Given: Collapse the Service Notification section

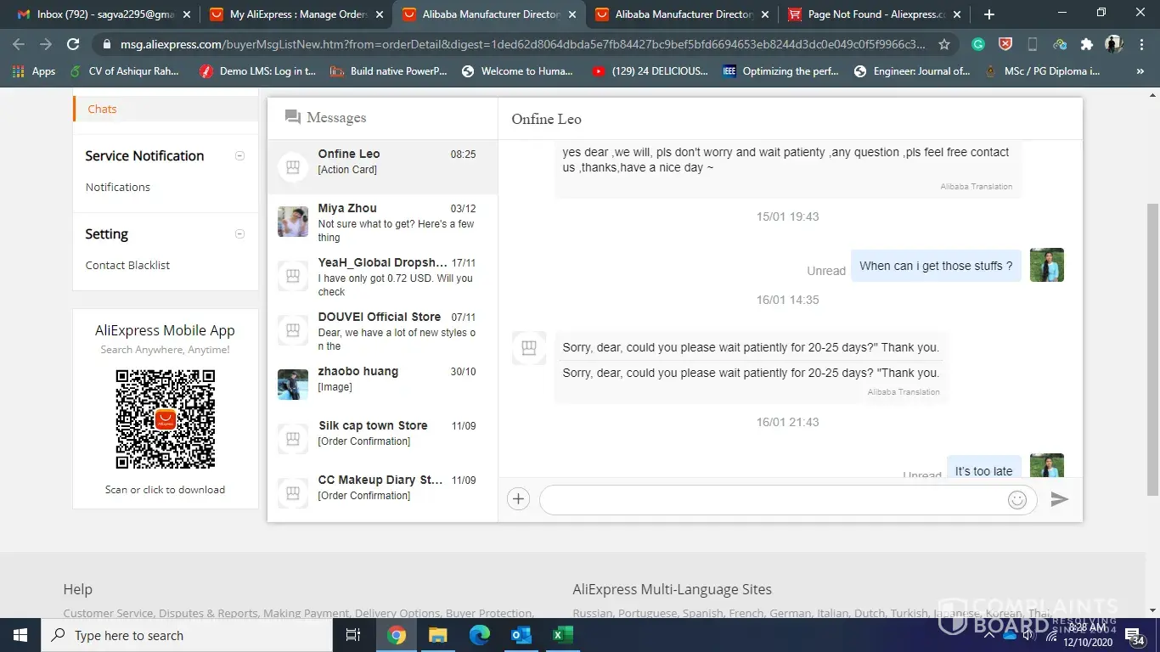Looking at the screenshot, I should (239, 155).
